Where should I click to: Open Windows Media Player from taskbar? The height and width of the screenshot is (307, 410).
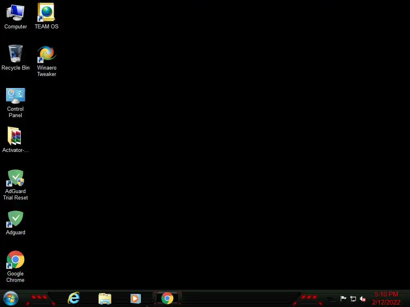pos(135,299)
